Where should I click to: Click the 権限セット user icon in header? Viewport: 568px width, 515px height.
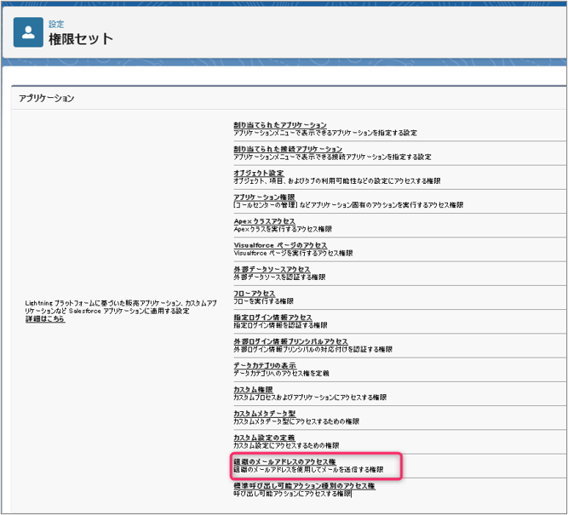(x=28, y=32)
